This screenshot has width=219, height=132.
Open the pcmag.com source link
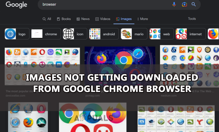click(92, 96)
